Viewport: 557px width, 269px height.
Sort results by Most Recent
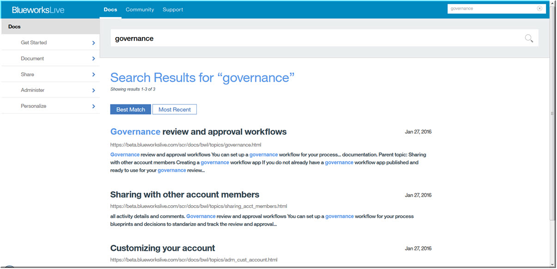pos(175,110)
